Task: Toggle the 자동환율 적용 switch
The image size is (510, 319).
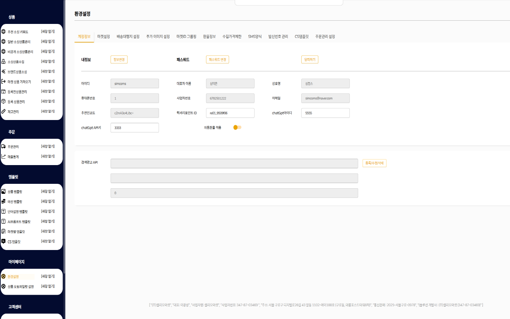Action: [237, 128]
